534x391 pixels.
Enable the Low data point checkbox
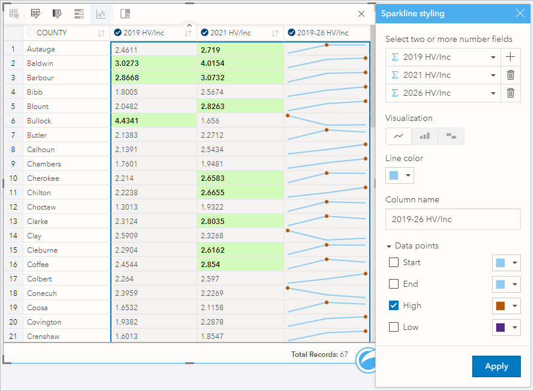pyautogui.click(x=393, y=327)
